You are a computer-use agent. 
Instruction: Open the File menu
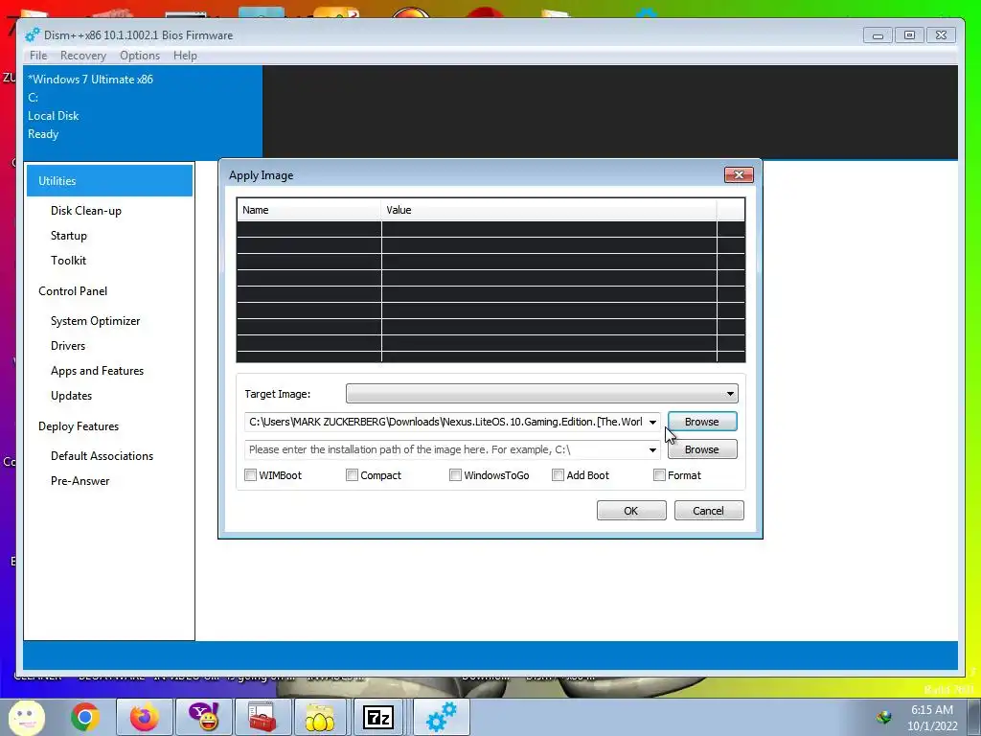pyautogui.click(x=38, y=55)
